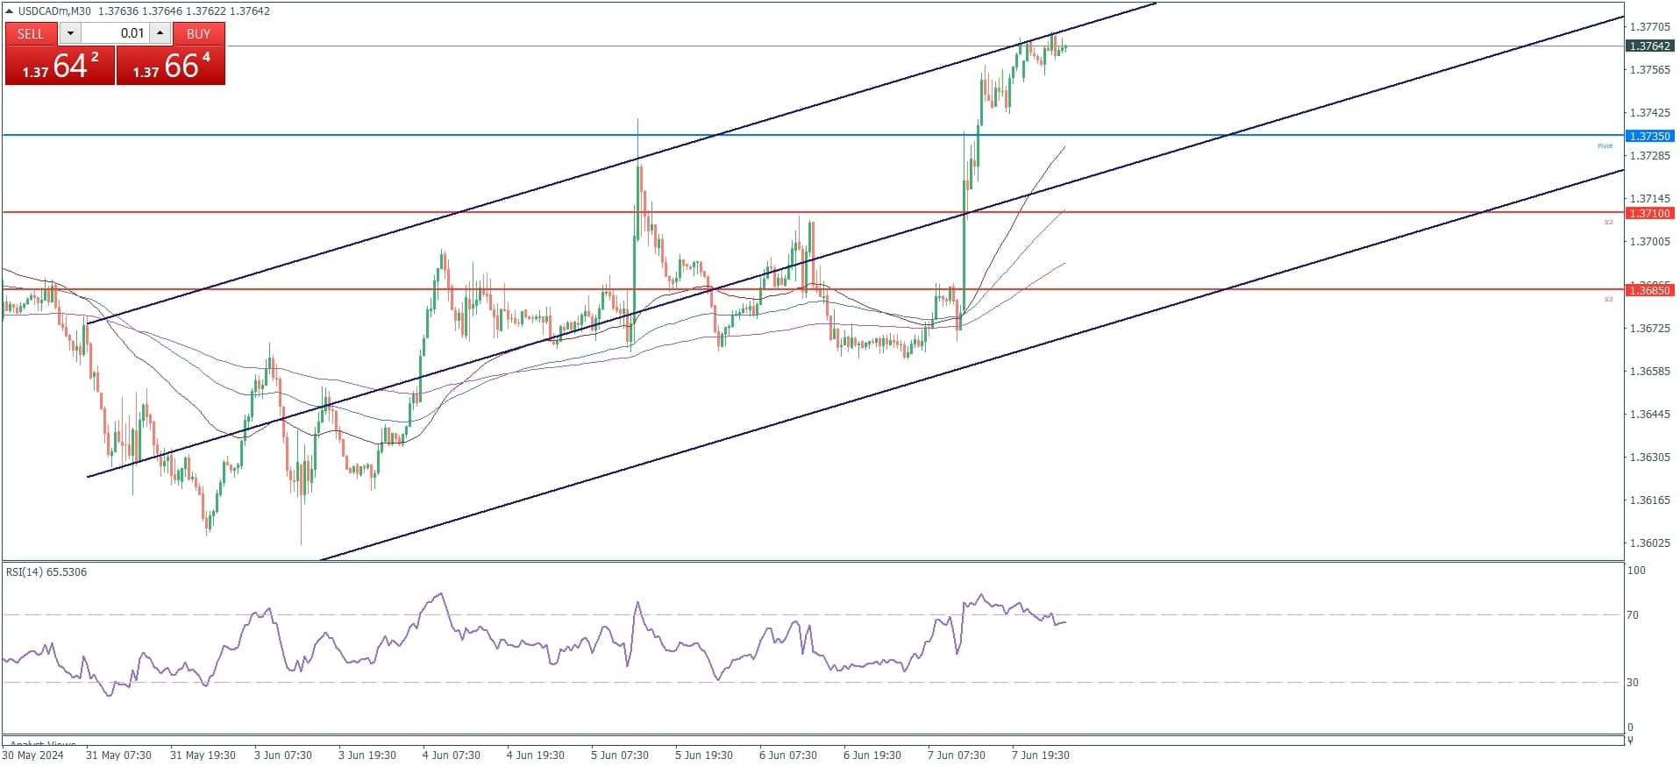The height and width of the screenshot is (766, 1680).
Task: Click the blue pivot price label 1.37350
Action: (1649, 136)
